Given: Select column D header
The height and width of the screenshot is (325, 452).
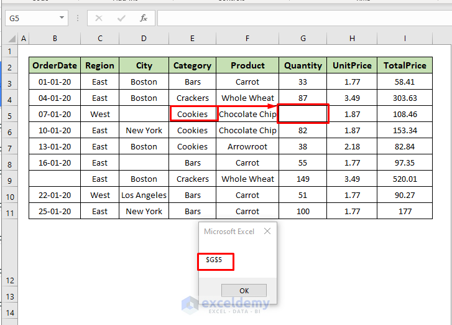Looking at the screenshot, I should pos(144,39).
